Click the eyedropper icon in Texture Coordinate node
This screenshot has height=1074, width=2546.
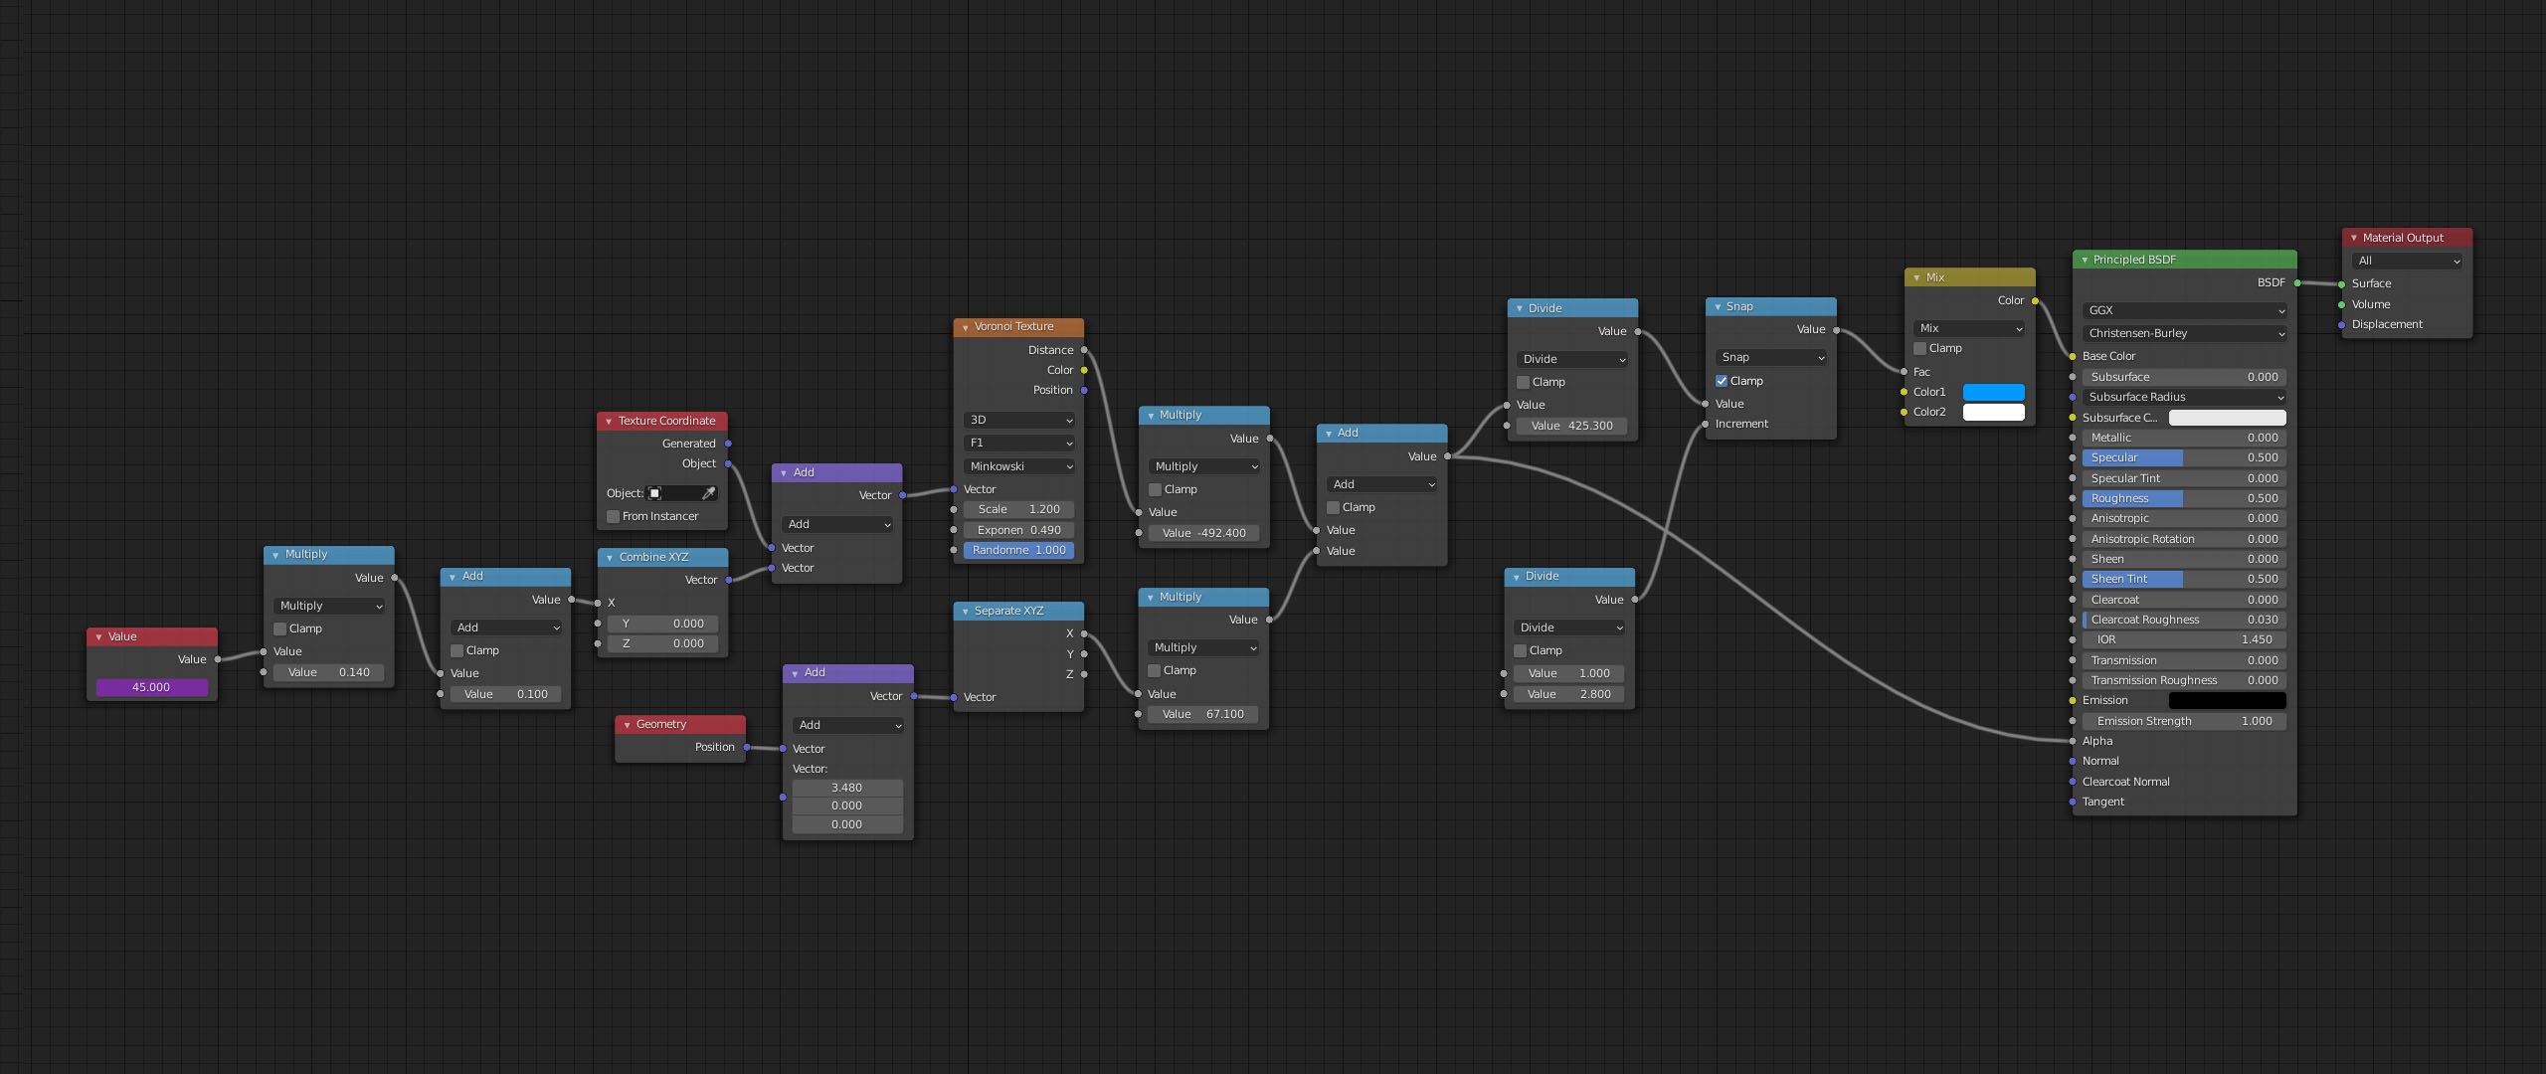tap(709, 492)
